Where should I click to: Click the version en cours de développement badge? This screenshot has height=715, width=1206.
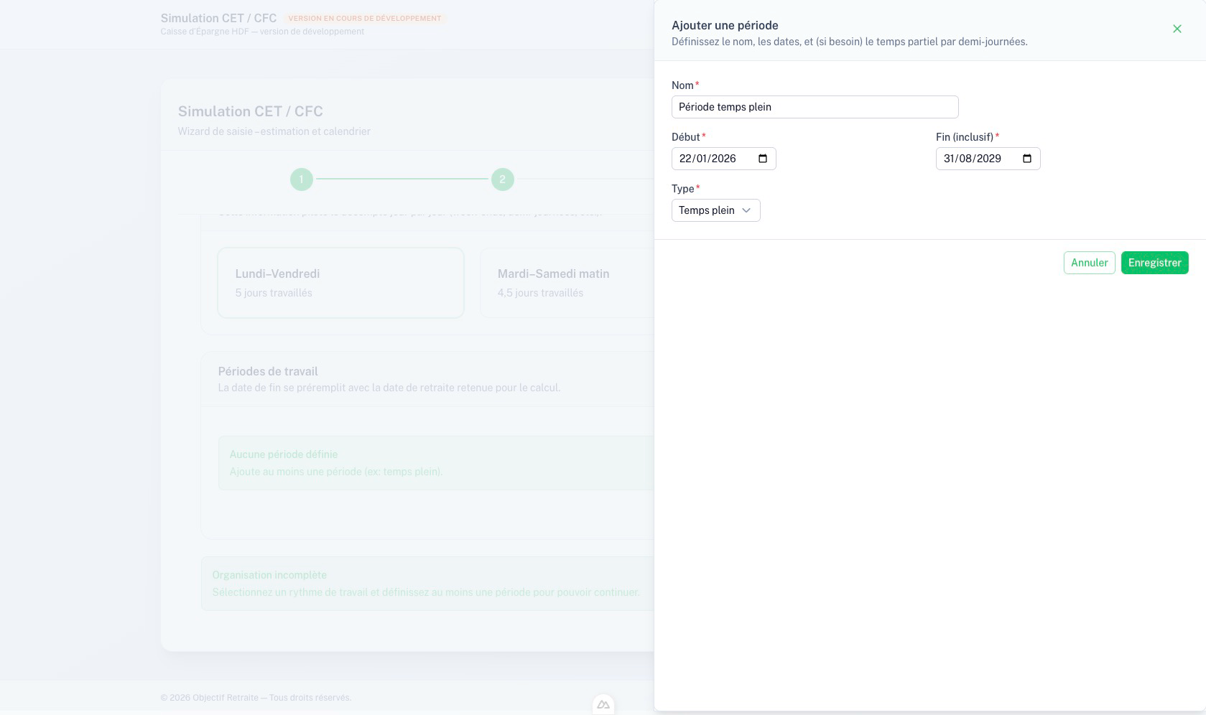click(x=364, y=18)
